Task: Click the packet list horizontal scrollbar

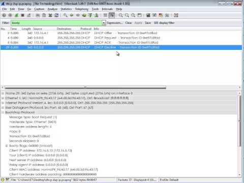Action: tap(85, 87)
